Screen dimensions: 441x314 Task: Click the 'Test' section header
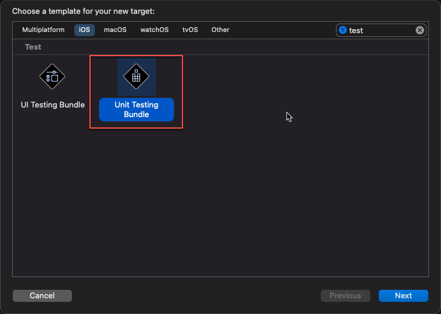coord(33,47)
